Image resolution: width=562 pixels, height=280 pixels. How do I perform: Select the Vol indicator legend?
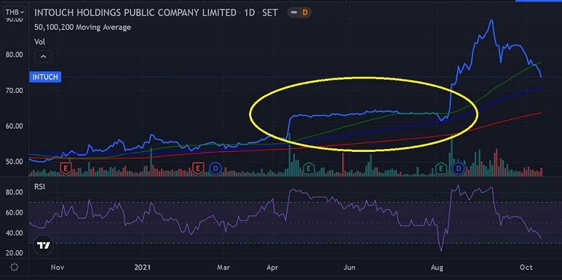[x=39, y=41]
